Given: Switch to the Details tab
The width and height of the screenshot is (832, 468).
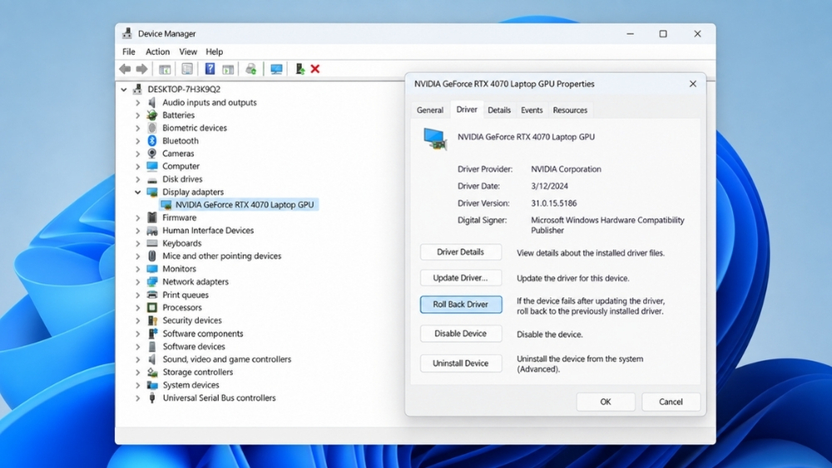Looking at the screenshot, I should 499,110.
